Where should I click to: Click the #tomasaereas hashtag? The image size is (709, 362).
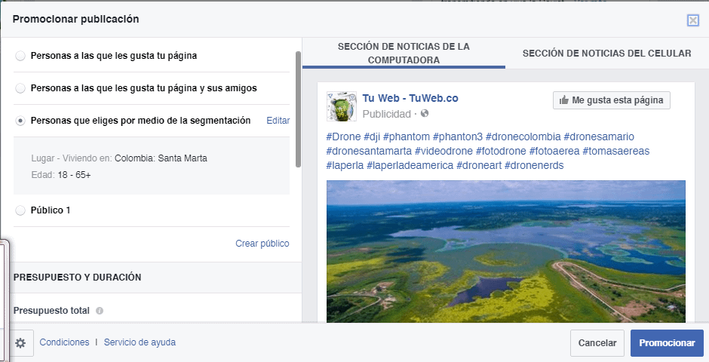click(x=616, y=151)
